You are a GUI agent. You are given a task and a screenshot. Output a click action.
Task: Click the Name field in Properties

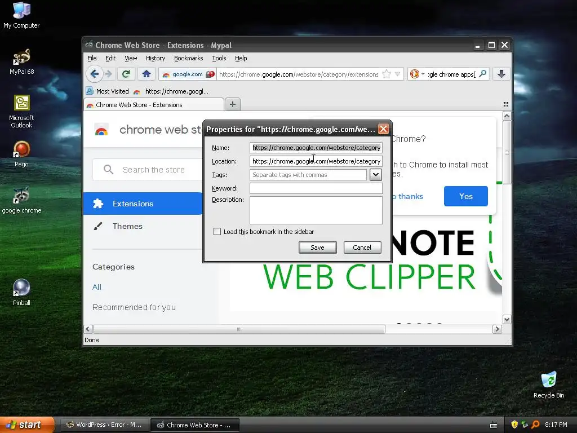click(x=316, y=148)
